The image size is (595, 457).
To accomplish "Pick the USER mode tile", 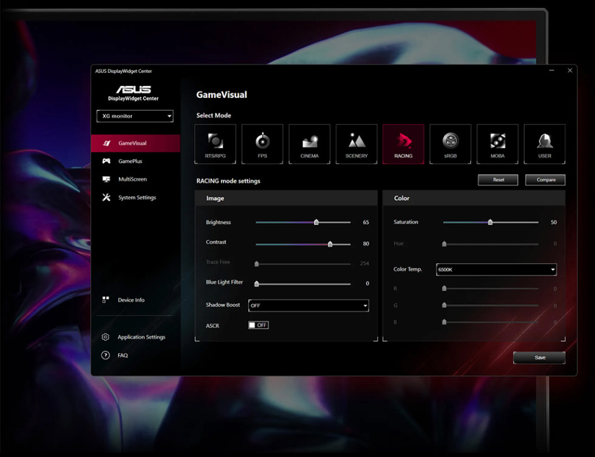I will (x=544, y=144).
